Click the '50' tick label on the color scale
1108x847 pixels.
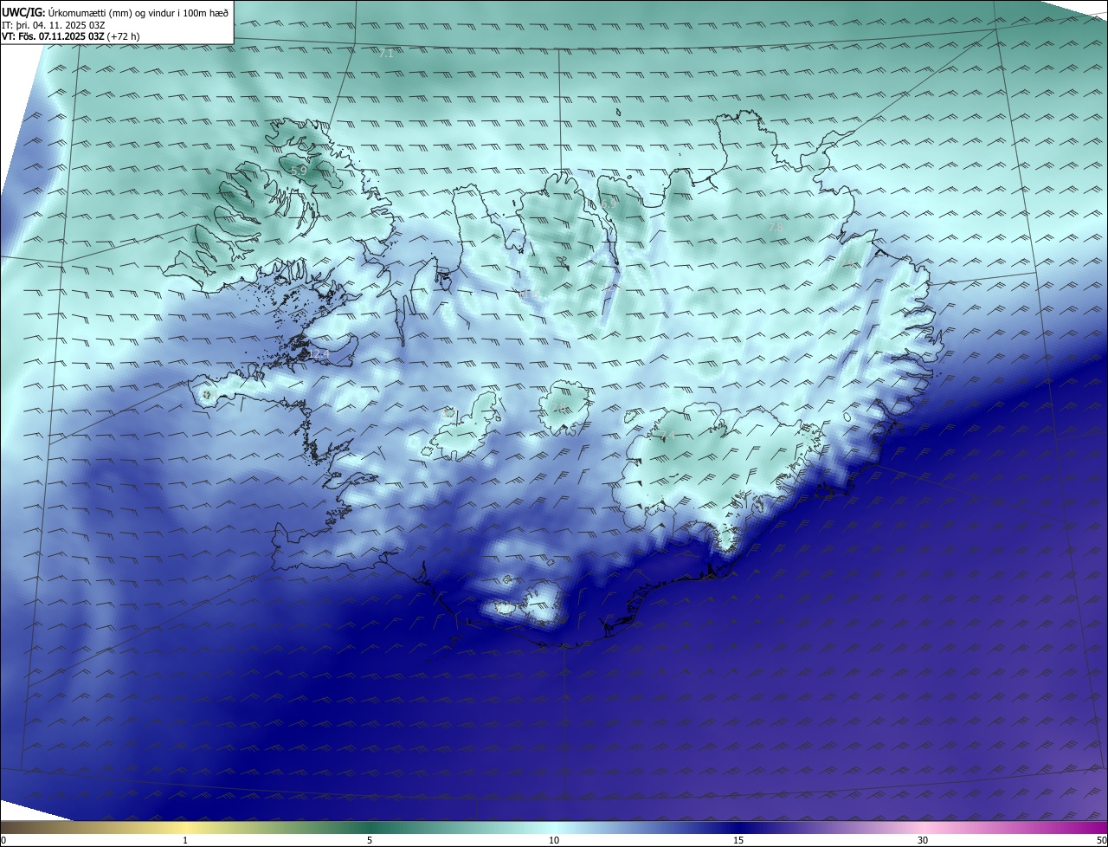tap(1101, 840)
